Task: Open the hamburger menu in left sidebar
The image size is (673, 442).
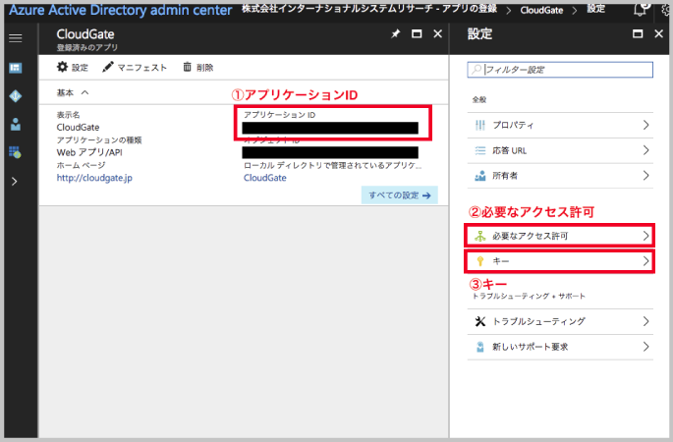Action: click(x=16, y=38)
